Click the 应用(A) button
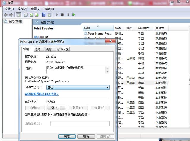The height and width of the screenshot is (141, 190). [105, 136]
